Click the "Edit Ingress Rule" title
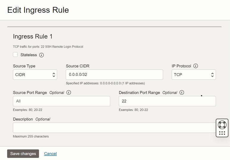230x160 pixels. (38, 10)
